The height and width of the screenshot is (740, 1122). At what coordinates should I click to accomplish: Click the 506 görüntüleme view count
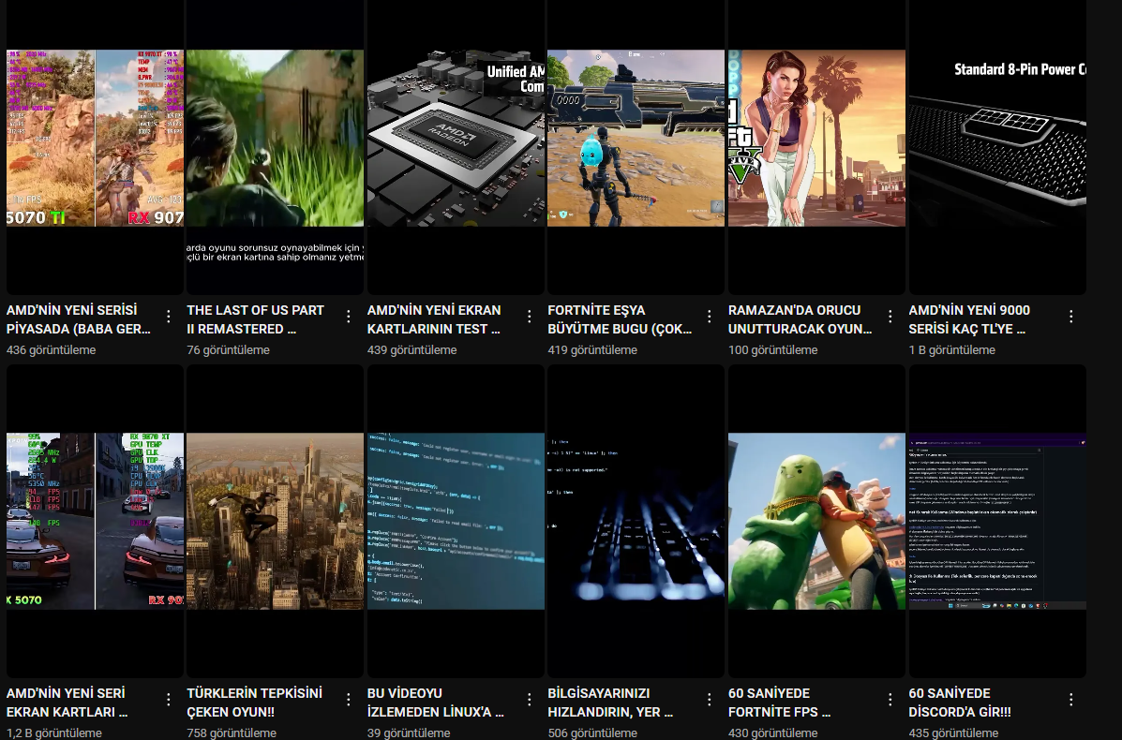[592, 733]
